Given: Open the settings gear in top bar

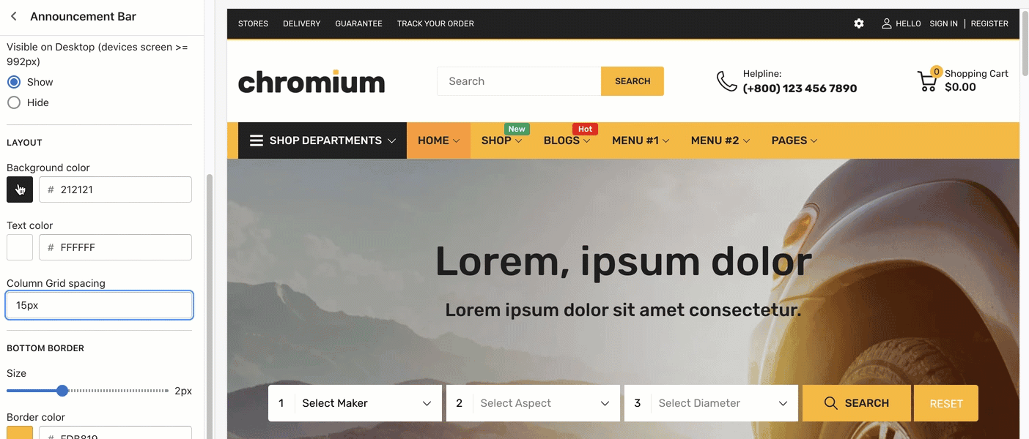Looking at the screenshot, I should 859,23.
